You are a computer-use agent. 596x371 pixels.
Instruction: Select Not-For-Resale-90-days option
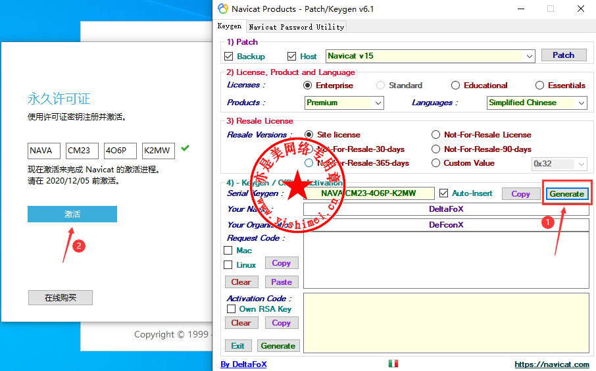pyautogui.click(x=435, y=149)
